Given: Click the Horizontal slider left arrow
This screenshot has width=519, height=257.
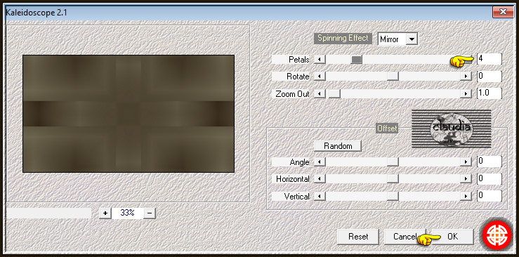Looking at the screenshot, I should 320,179.
